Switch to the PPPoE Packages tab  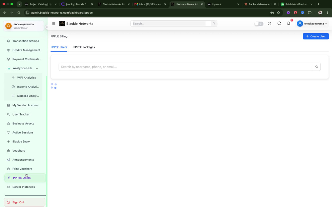coord(84,47)
